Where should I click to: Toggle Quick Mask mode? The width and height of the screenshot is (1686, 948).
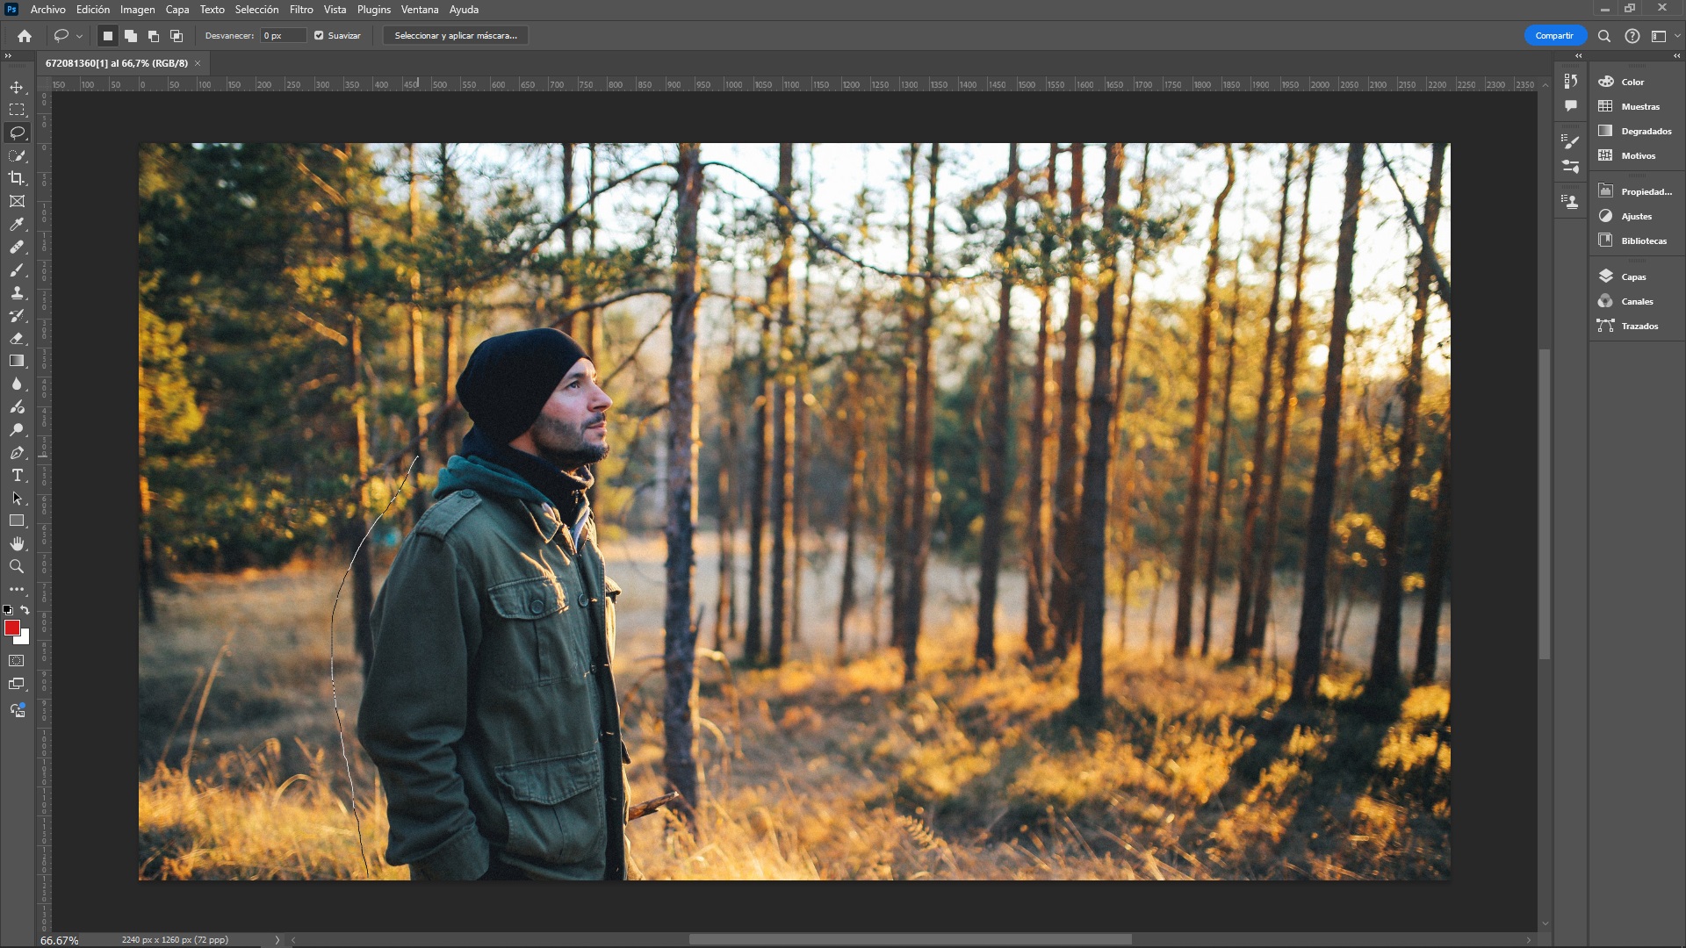[17, 661]
